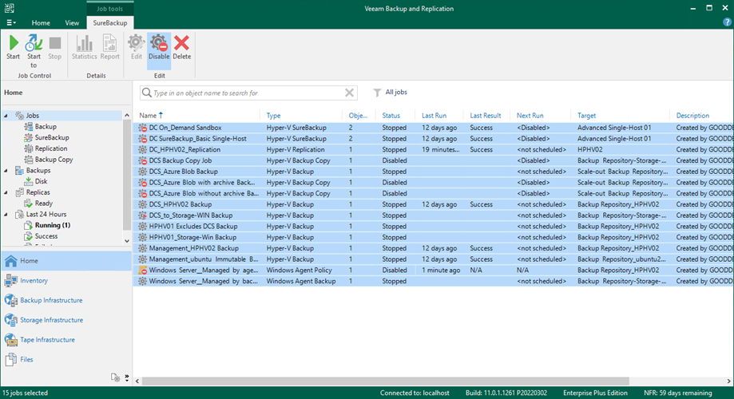The image size is (734, 399).
Task: Select DCS_to_Storage-WIN Backup row
Action: click(x=433, y=215)
